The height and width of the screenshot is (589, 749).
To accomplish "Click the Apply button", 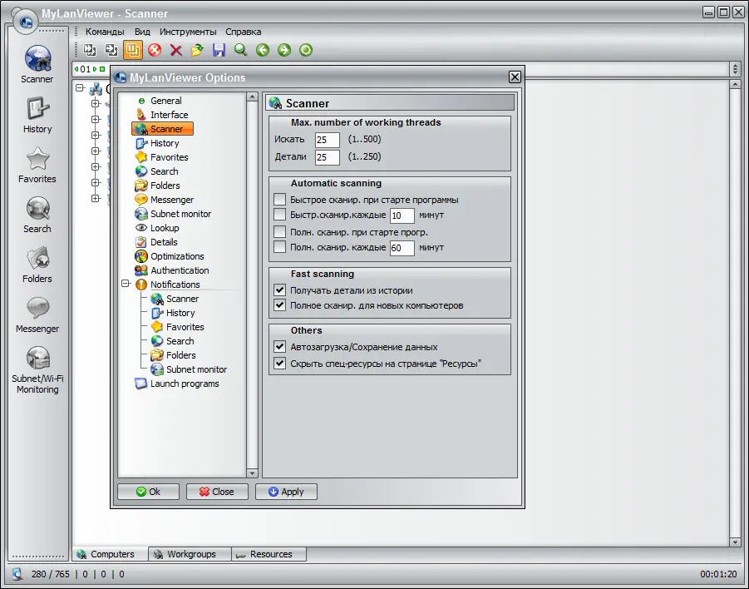I will pyautogui.click(x=286, y=492).
